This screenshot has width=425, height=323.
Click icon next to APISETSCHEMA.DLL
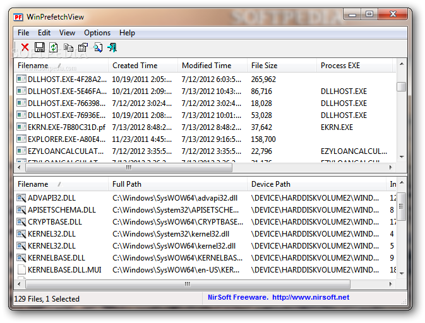point(21,209)
